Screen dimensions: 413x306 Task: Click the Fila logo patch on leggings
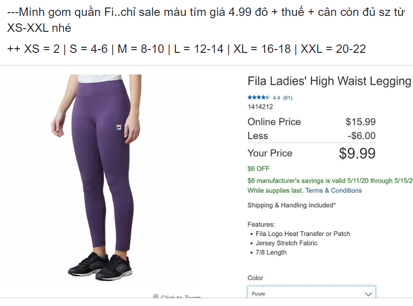coord(119,127)
